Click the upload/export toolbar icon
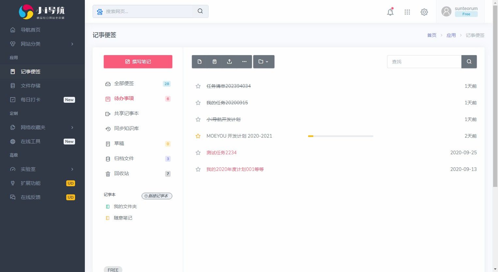 (x=229, y=62)
